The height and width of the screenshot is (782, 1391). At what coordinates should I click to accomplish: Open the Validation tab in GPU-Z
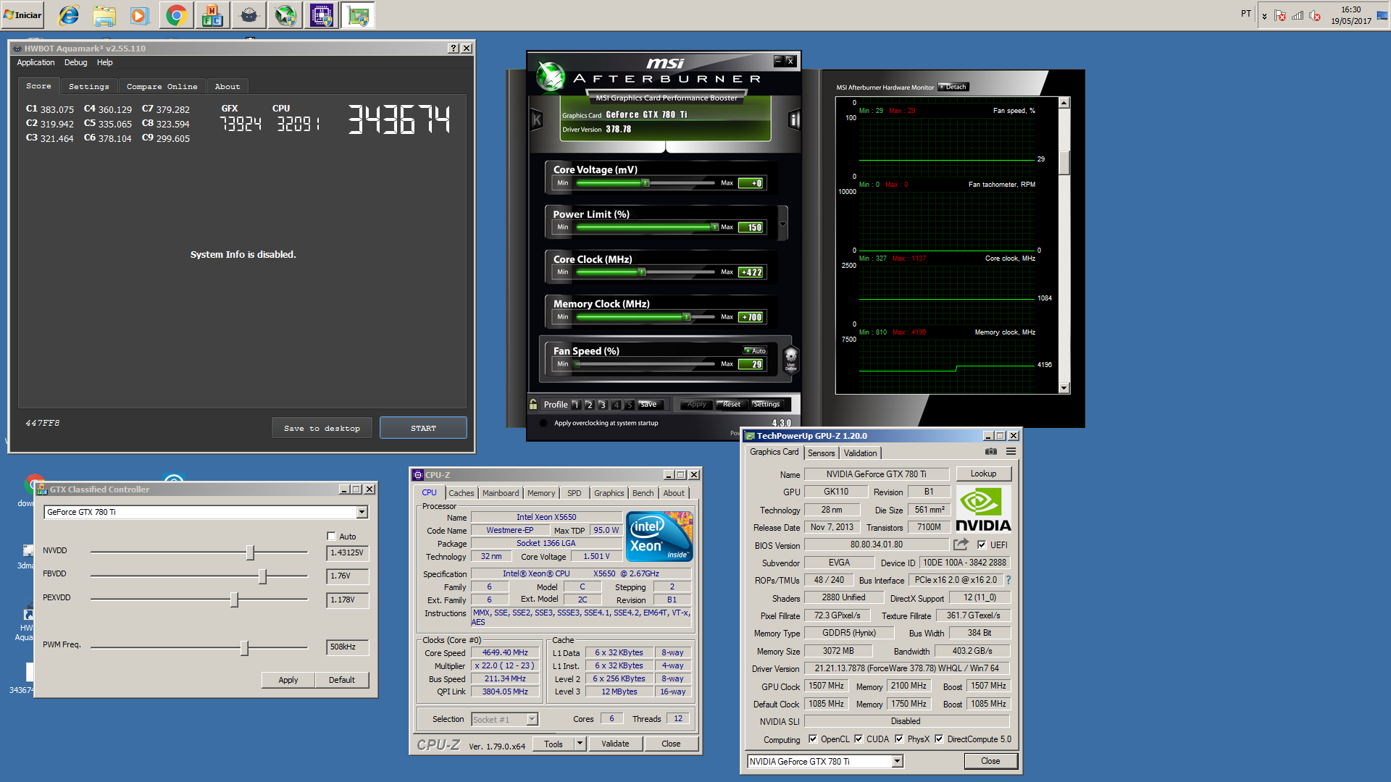pyautogui.click(x=860, y=453)
